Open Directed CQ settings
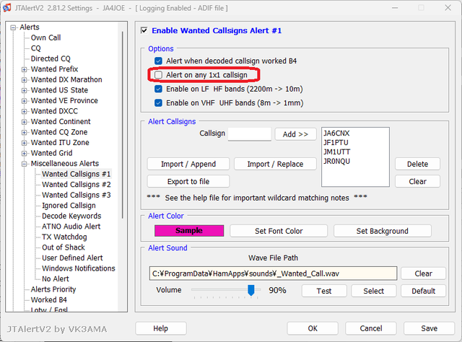Screen dimensions: 462x342 51,58
